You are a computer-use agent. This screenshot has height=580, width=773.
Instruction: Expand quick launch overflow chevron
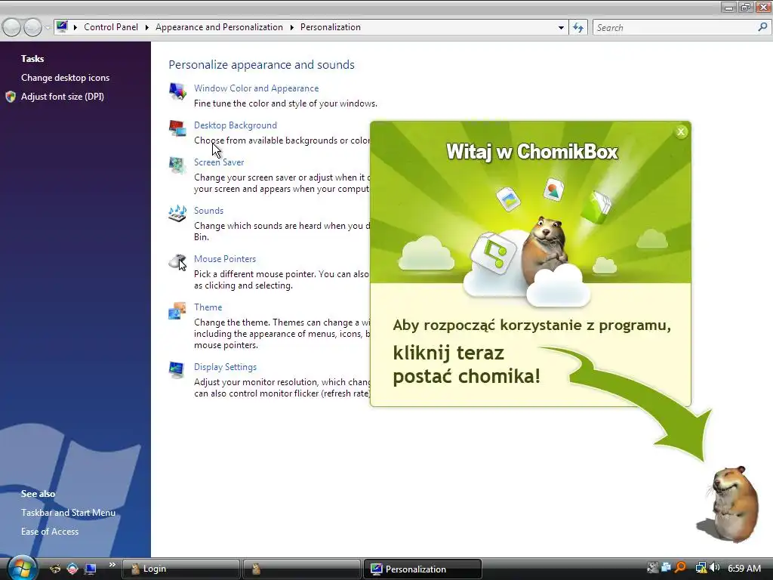tap(112, 565)
